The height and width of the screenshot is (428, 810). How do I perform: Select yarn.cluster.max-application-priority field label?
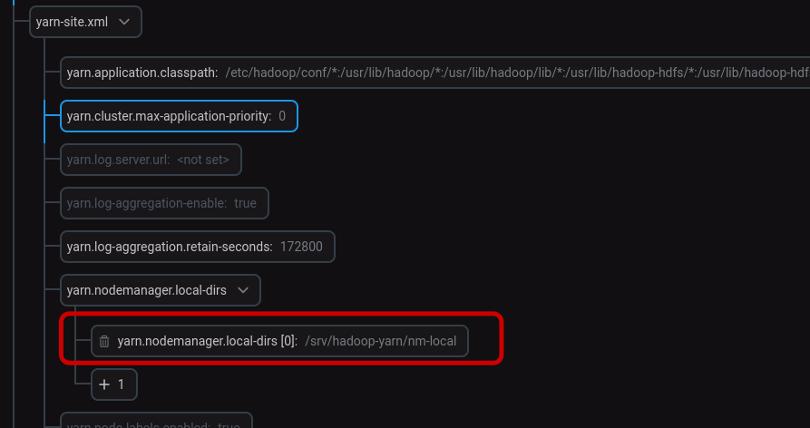[x=169, y=116]
